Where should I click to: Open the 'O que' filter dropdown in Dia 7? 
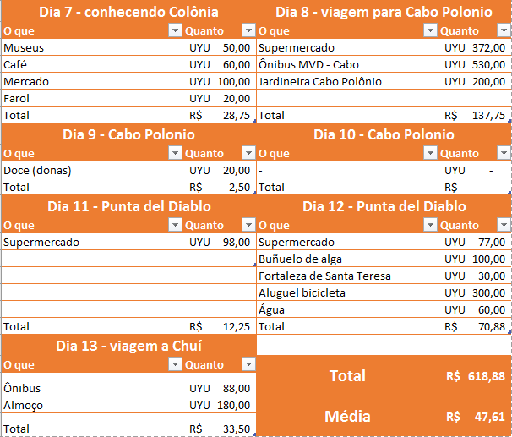(175, 30)
